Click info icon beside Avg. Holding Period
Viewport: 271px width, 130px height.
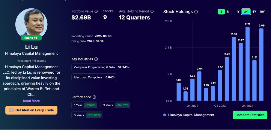[x=152, y=11]
